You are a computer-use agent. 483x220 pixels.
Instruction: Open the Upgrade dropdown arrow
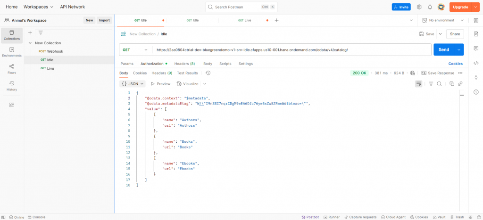(x=475, y=7)
